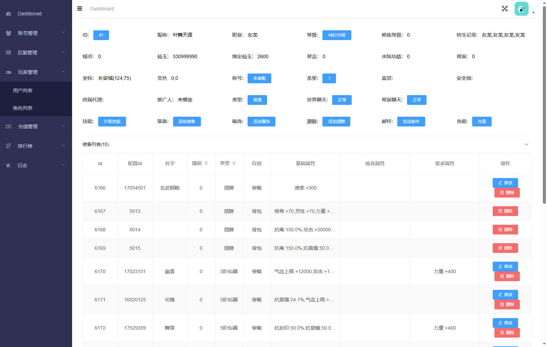
Task: Click the Dashboard breadcrumb
Action: [x=102, y=9]
